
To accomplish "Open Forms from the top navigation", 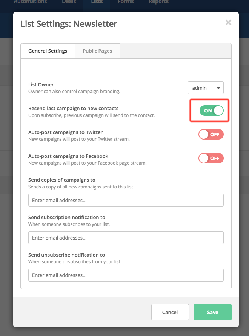I will click(x=125, y=2).
